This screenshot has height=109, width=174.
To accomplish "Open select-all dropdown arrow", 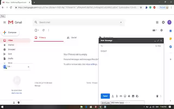I will (x=38, y=30).
